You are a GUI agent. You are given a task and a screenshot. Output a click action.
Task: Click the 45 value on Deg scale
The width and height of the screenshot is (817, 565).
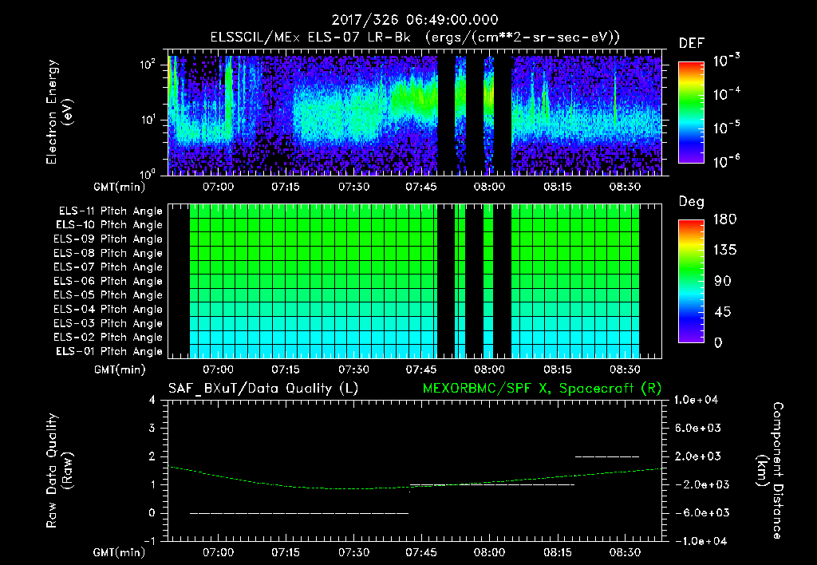[x=722, y=312]
